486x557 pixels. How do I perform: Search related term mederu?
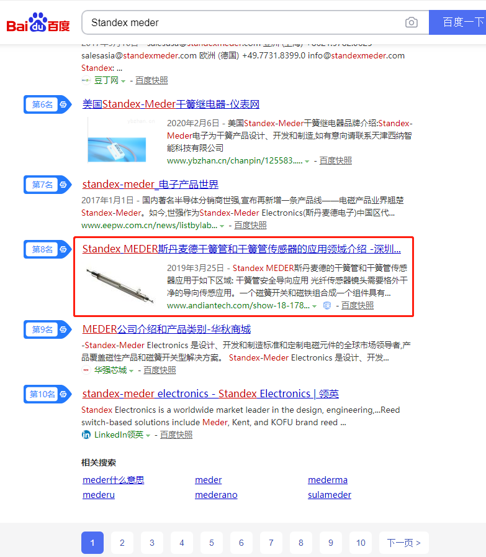[99, 495]
